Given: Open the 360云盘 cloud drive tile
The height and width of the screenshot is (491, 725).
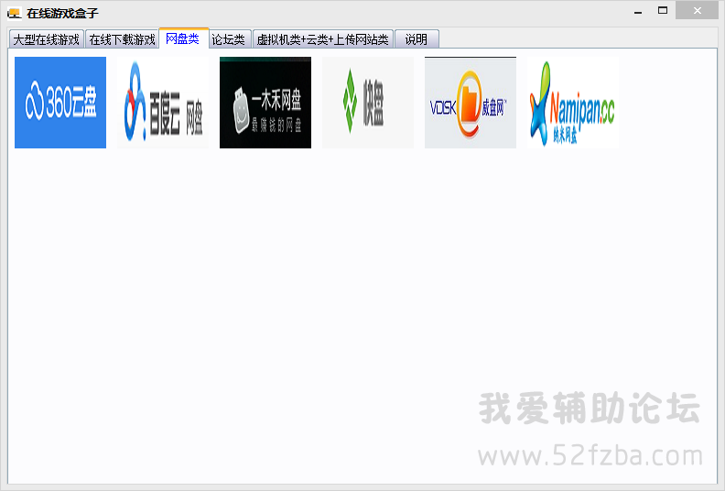Looking at the screenshot, I should tap(60, 103).
